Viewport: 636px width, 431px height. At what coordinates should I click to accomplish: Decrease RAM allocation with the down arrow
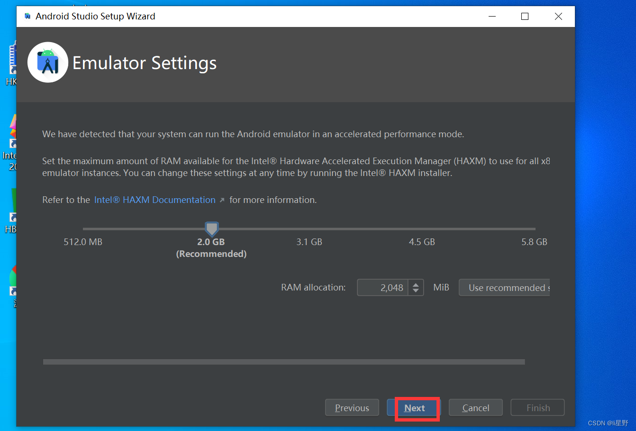click(416, 291)
